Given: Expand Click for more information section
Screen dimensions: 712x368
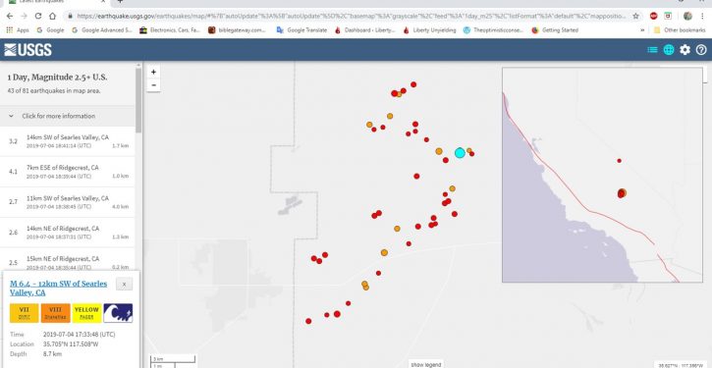Looking at the screenshot, I should [x=68, y=116].
